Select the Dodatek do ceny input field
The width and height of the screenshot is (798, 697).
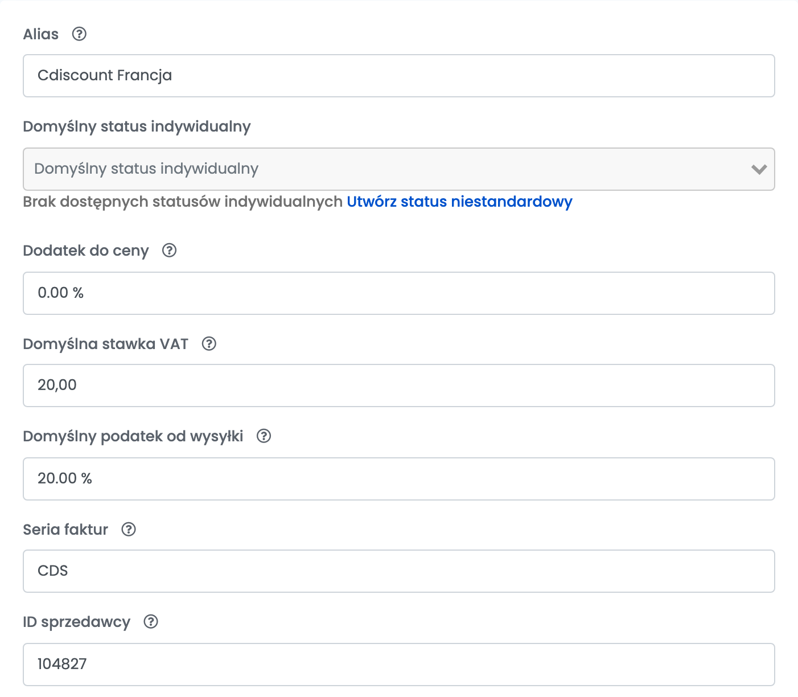click(399, 293)
